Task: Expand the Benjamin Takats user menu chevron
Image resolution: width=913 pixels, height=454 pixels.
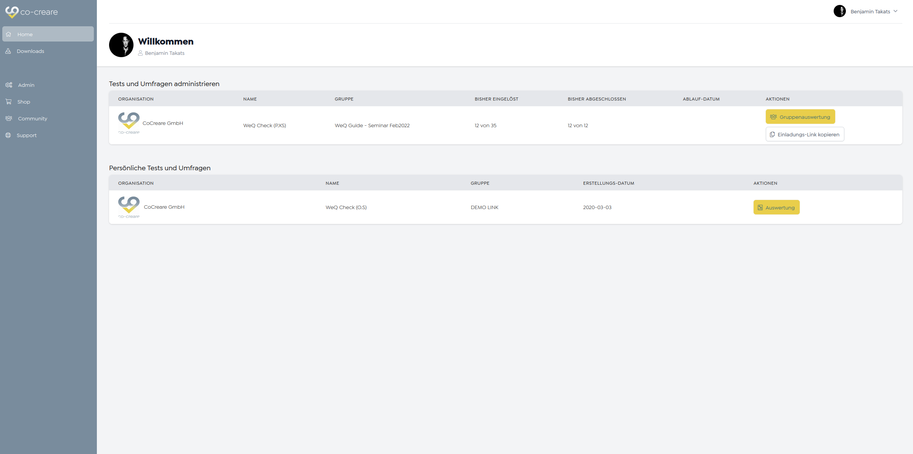Action: pos(895,11)
